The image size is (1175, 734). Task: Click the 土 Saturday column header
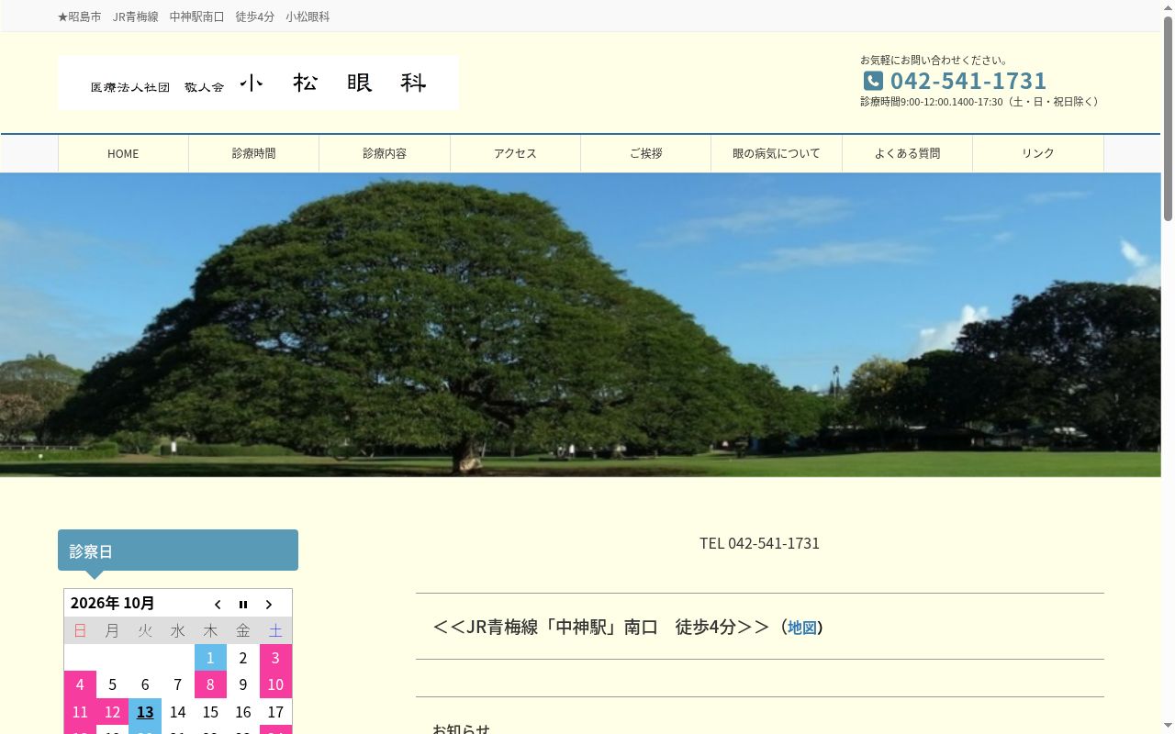click(275, 630)
